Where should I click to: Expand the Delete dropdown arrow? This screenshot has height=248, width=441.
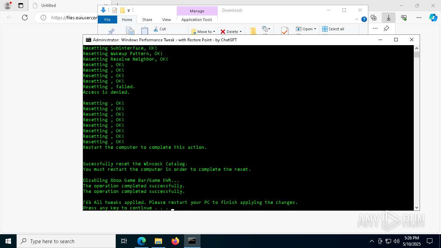tap(240, 32)
